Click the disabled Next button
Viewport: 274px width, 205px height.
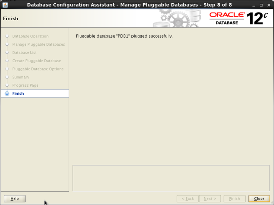tap(210, 199)
